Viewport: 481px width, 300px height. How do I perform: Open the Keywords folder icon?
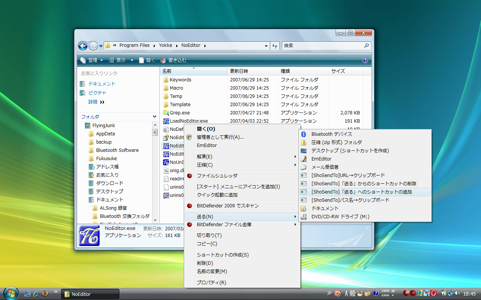coord(166,80)
